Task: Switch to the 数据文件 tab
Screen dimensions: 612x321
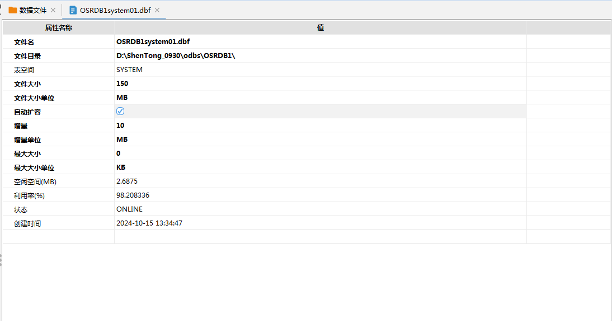Action: (33, 10)
